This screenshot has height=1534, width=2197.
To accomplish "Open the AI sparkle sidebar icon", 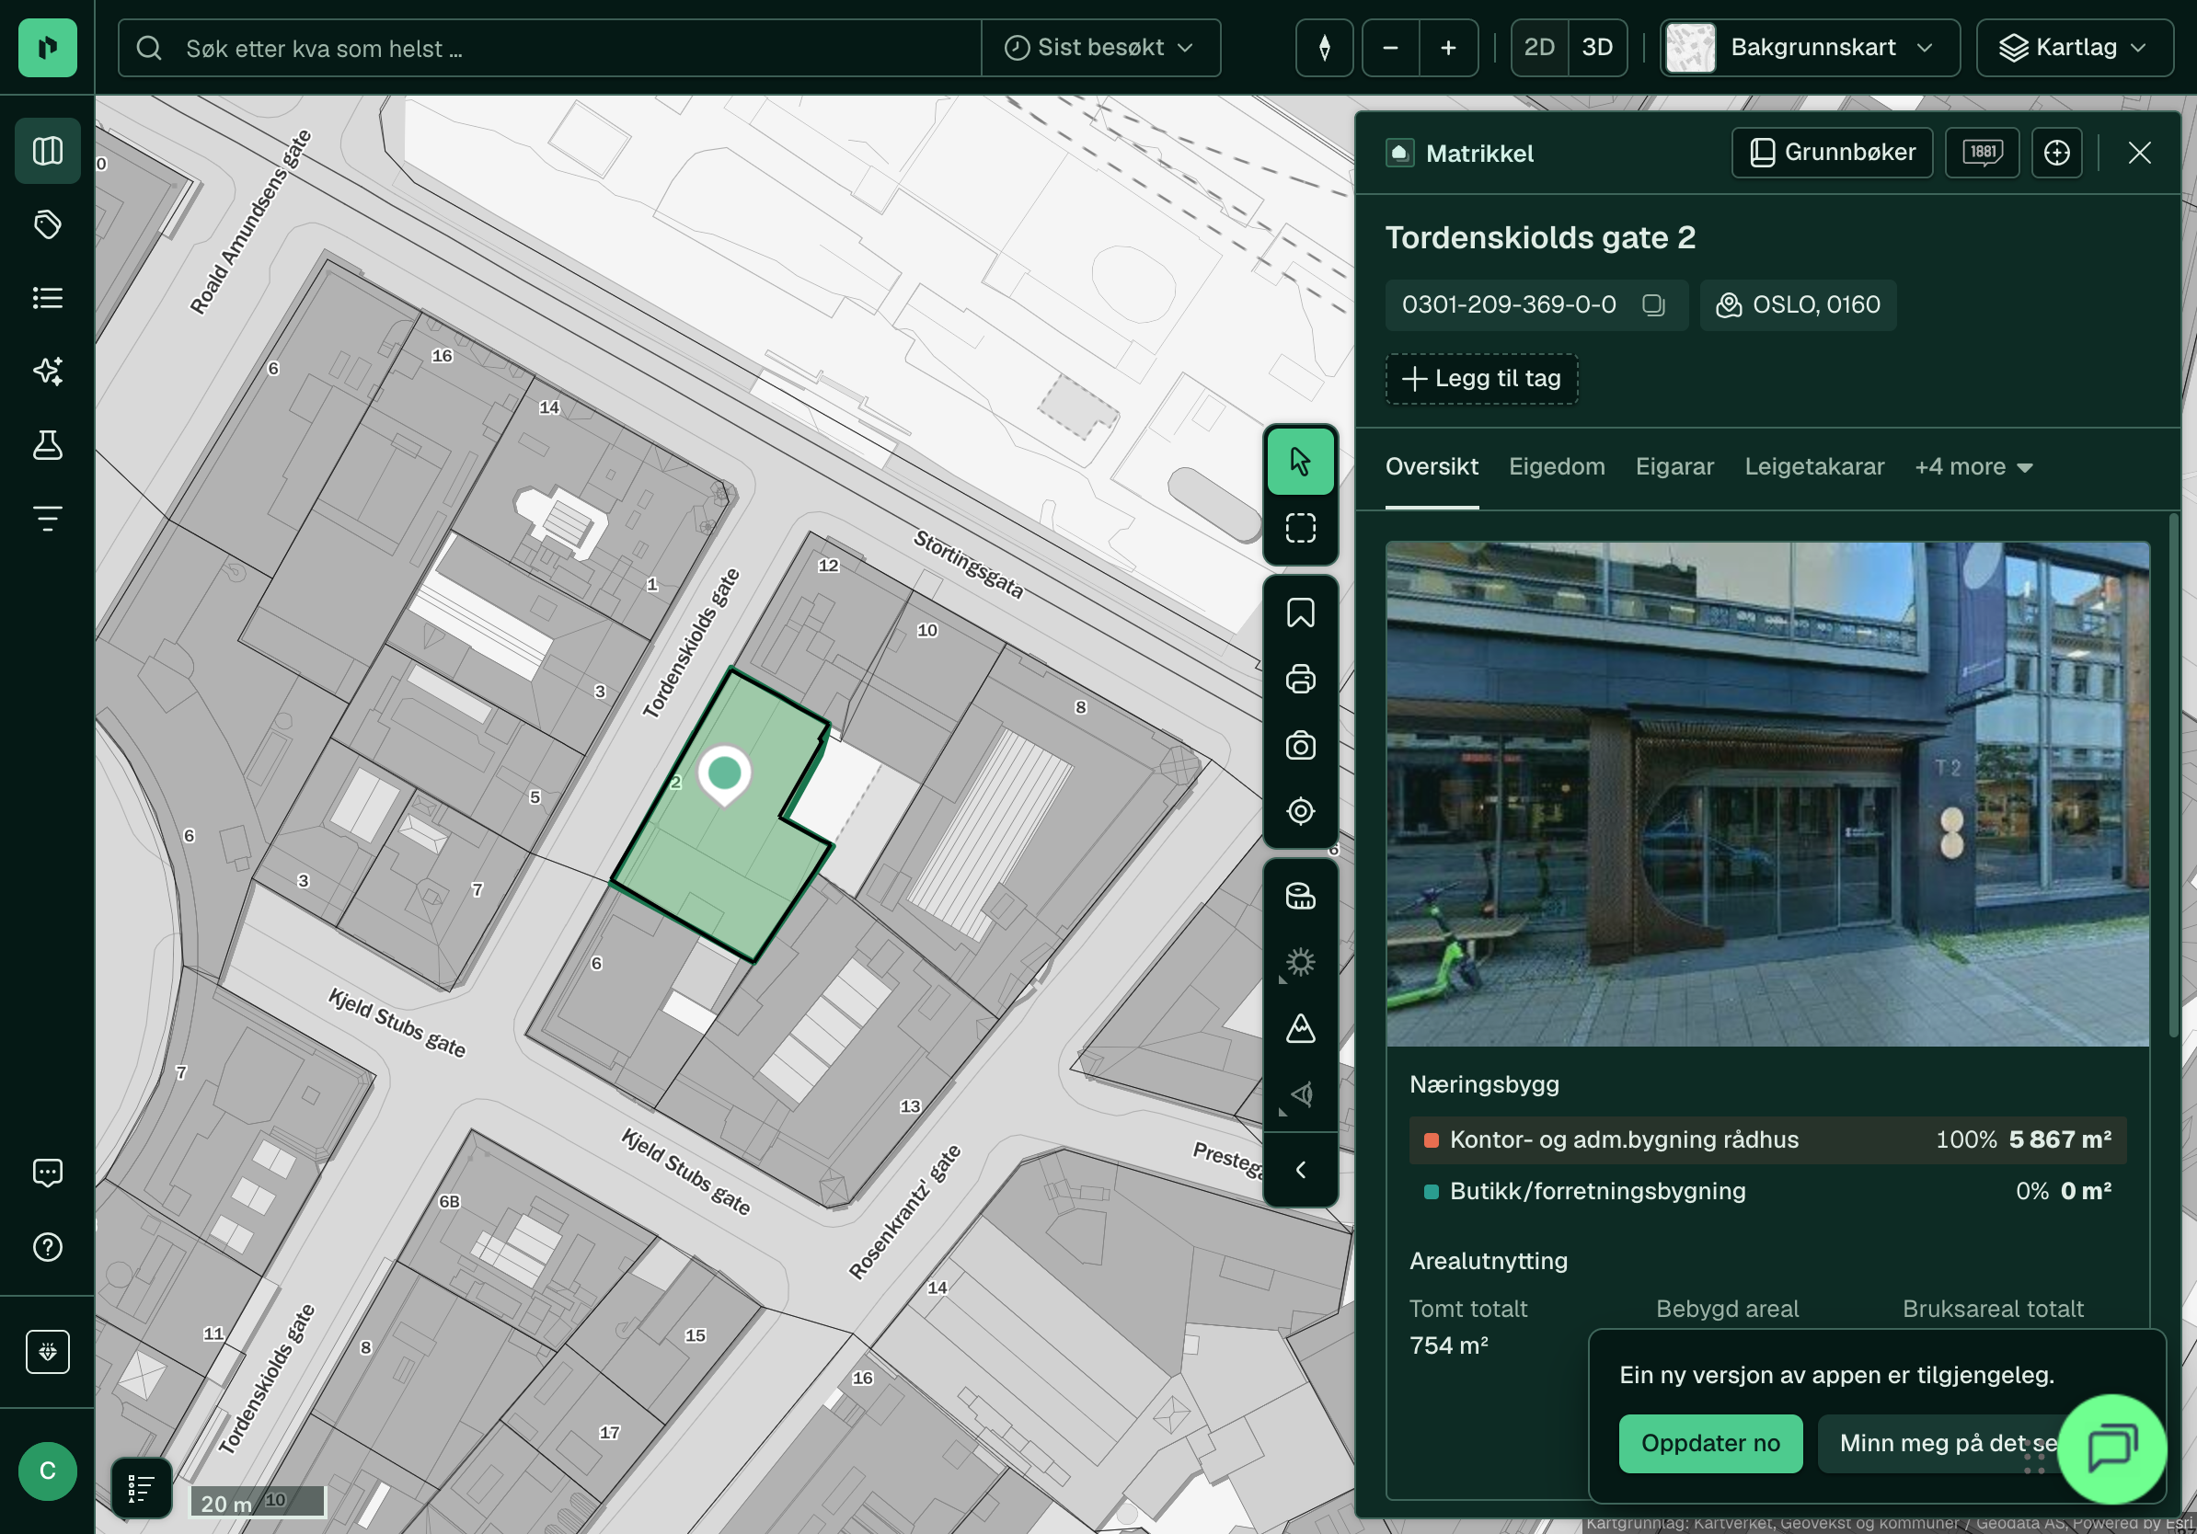I will [x=47, y=371].
